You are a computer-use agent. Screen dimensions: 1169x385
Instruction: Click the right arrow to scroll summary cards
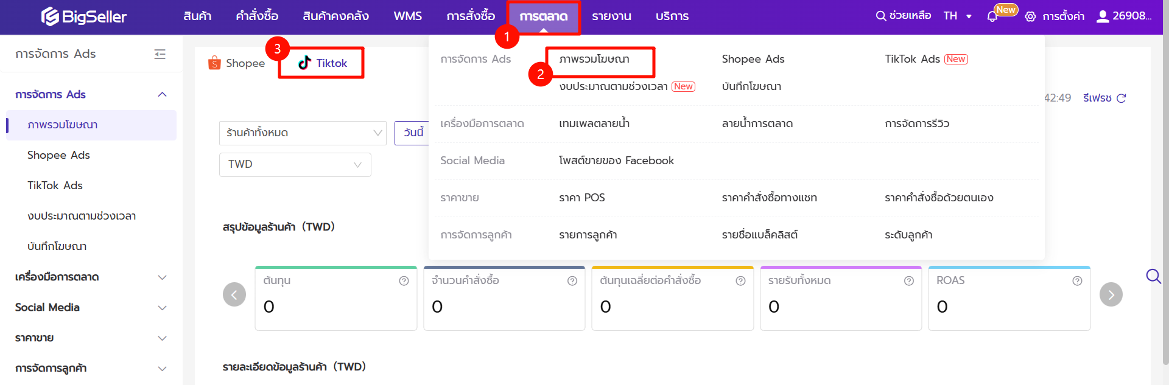pyautogui.click(x=1111, y=295)
